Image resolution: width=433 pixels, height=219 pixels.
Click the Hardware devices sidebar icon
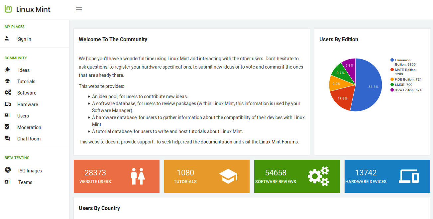pyautogui.click(x=8, y=104)
